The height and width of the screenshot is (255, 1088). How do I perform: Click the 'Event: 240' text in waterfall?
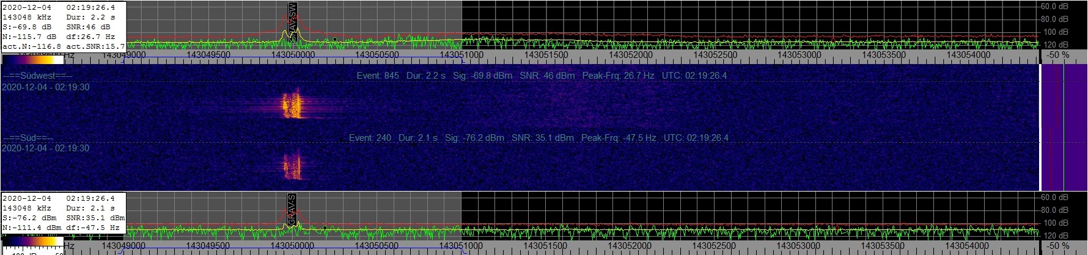[x=370, y=138]
